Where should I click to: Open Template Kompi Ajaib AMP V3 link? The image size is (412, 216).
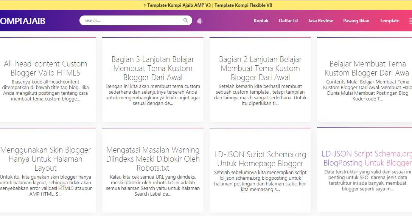(179, 5)
